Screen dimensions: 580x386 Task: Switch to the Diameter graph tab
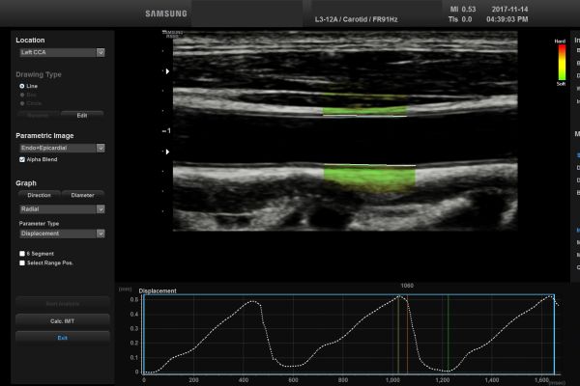pyautogui.click(x=83, y=195)
